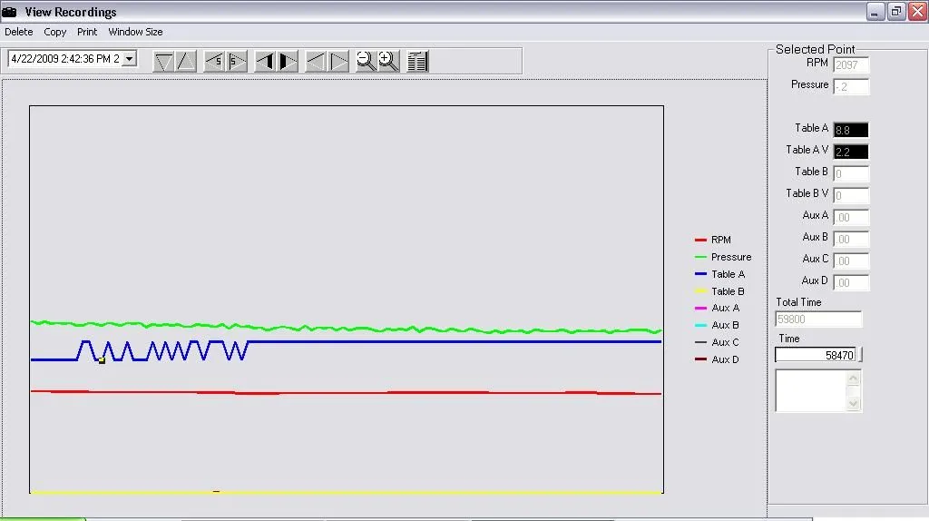Open the Print menu
This screenshot has width=929, height=521.
[x=87, y=32]
